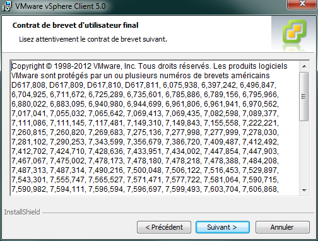Click "Tous droits réservés" in the license text
This screenshot has height=241, width=318.
click(174, 66)
